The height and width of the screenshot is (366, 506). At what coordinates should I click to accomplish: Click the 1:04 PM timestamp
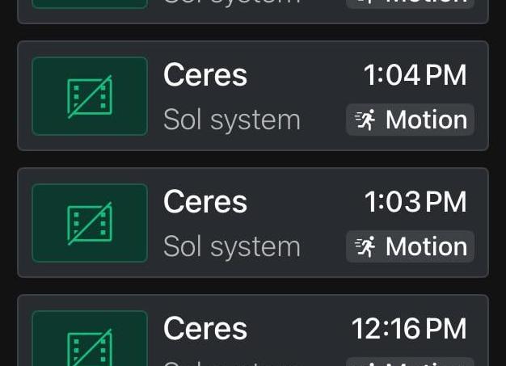pos(415,75)
